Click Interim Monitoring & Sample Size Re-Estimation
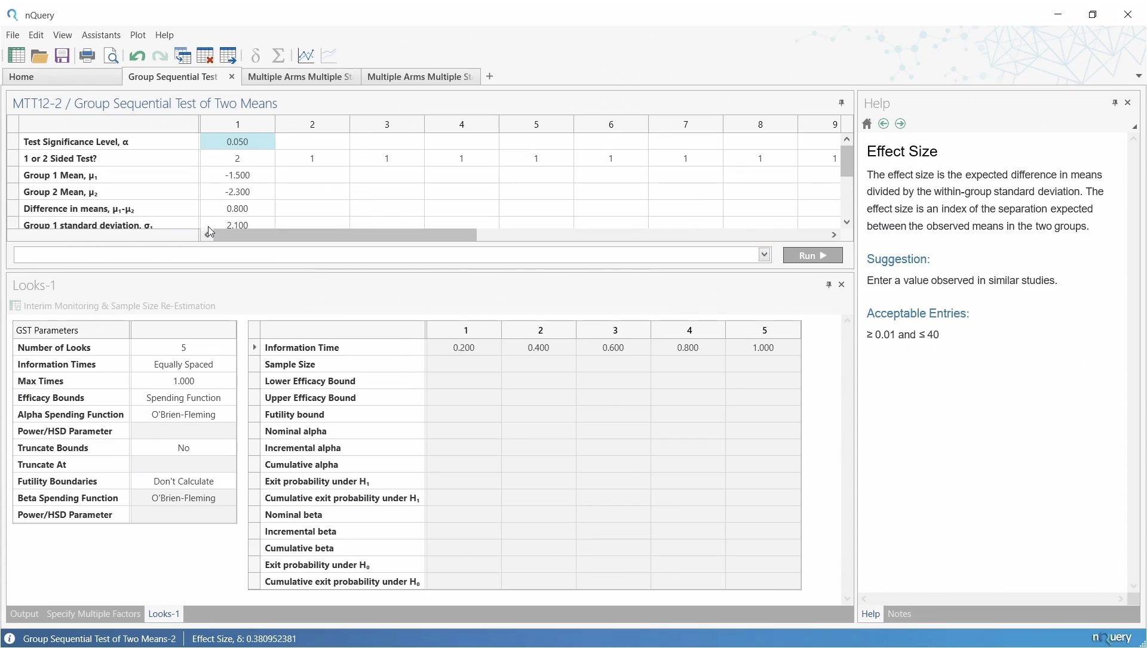This screenshot has width=1147, height=648. click(119, 306)
